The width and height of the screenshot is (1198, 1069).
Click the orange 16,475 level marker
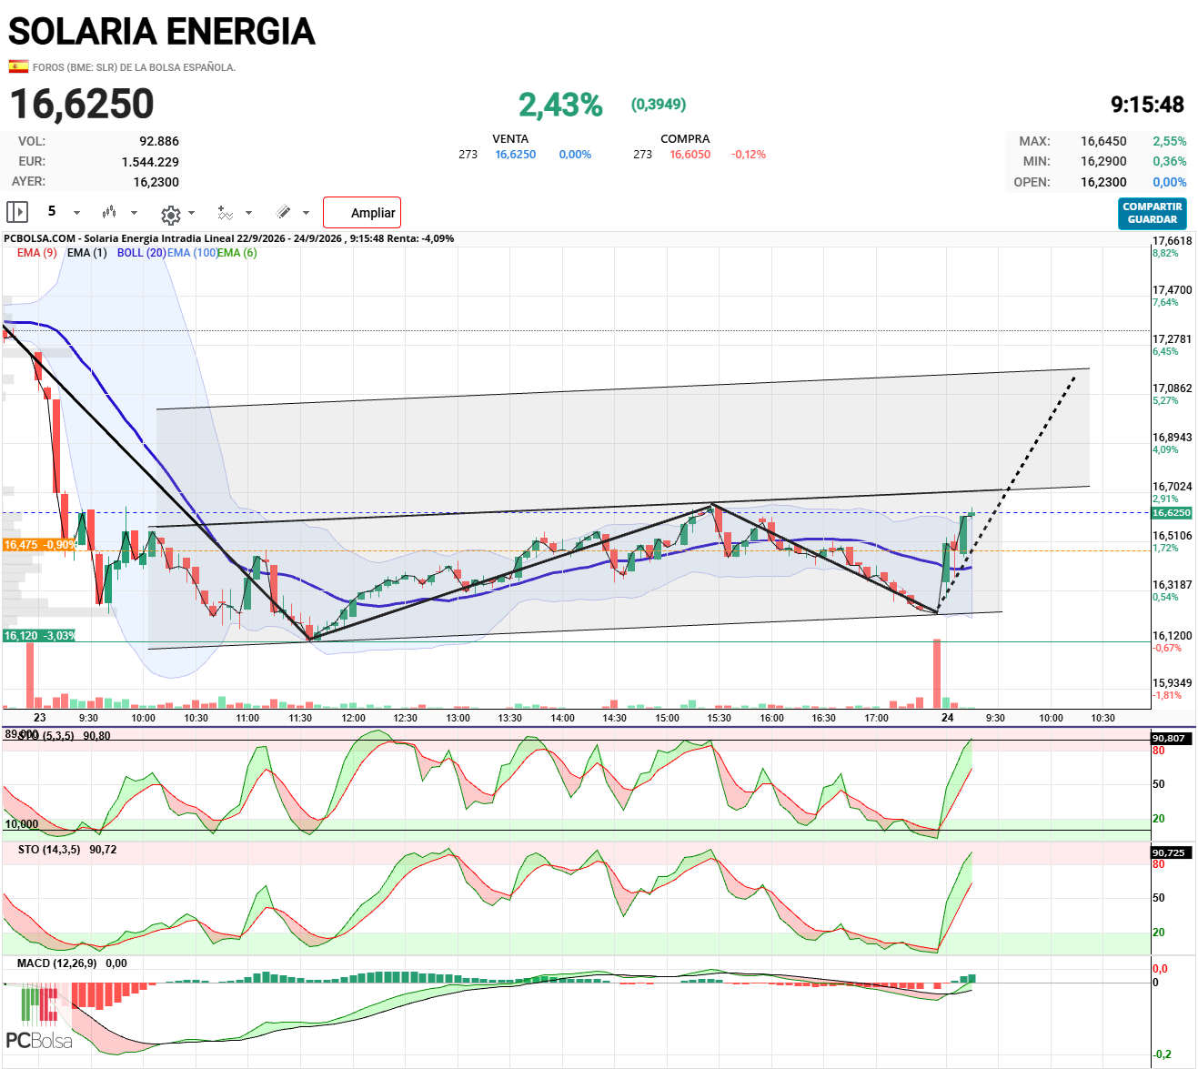[x=40, y=545]
